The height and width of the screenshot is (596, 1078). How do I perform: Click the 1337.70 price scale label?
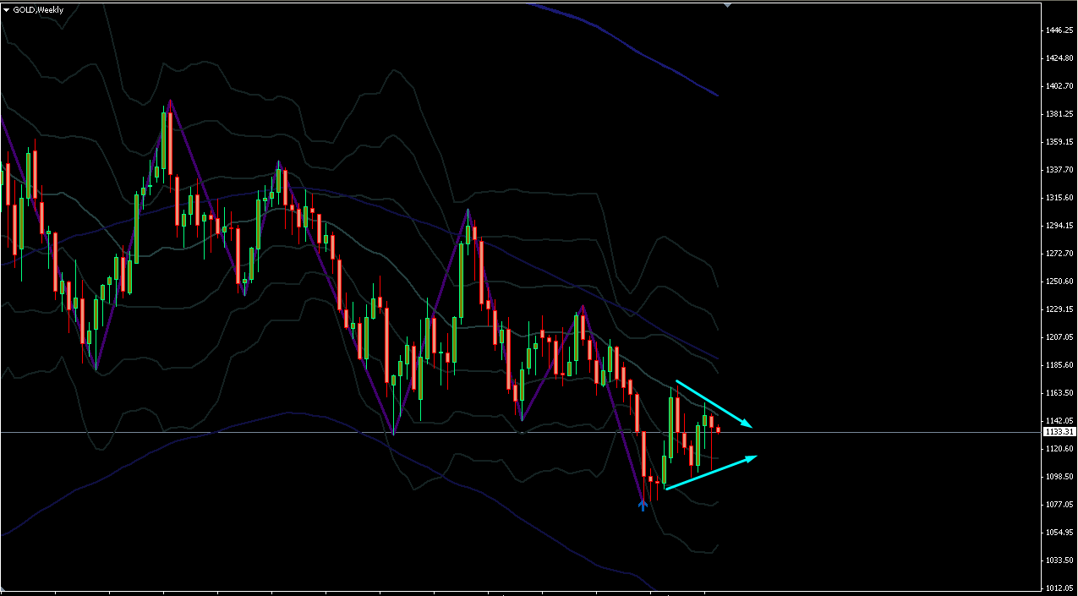[x=1059, y=170]
